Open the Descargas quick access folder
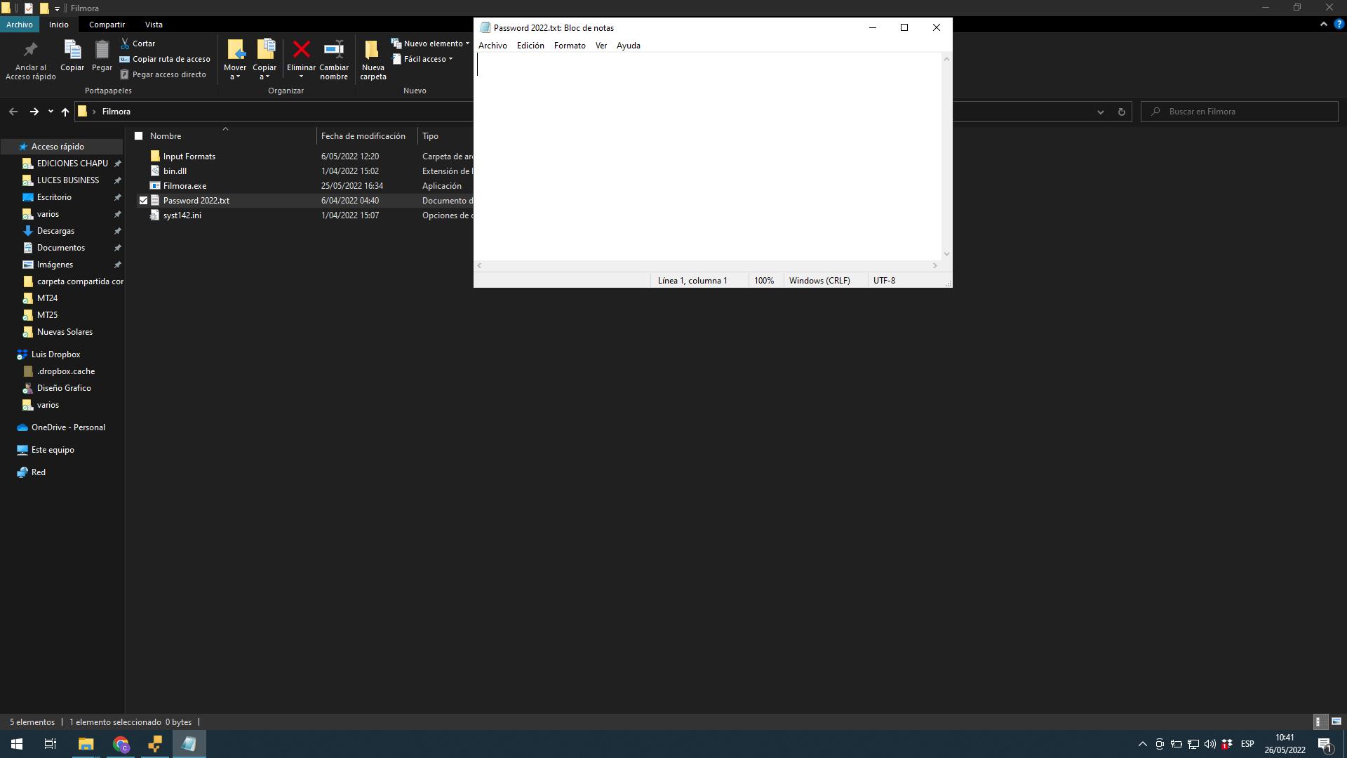This screenshot has height=758, width=1347. 55,231
